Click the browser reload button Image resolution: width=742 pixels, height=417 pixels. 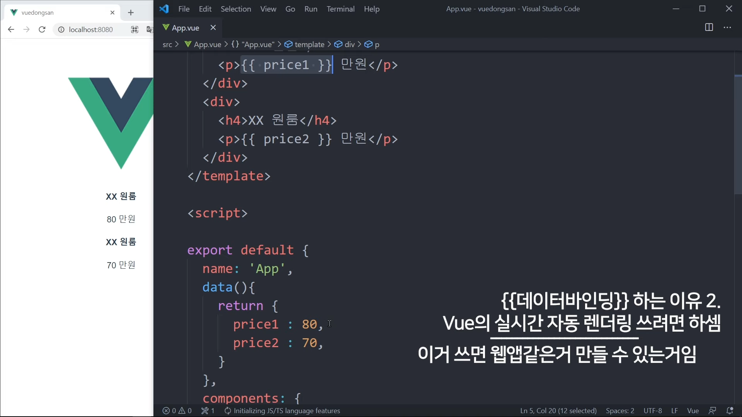(x=42, y=29)
